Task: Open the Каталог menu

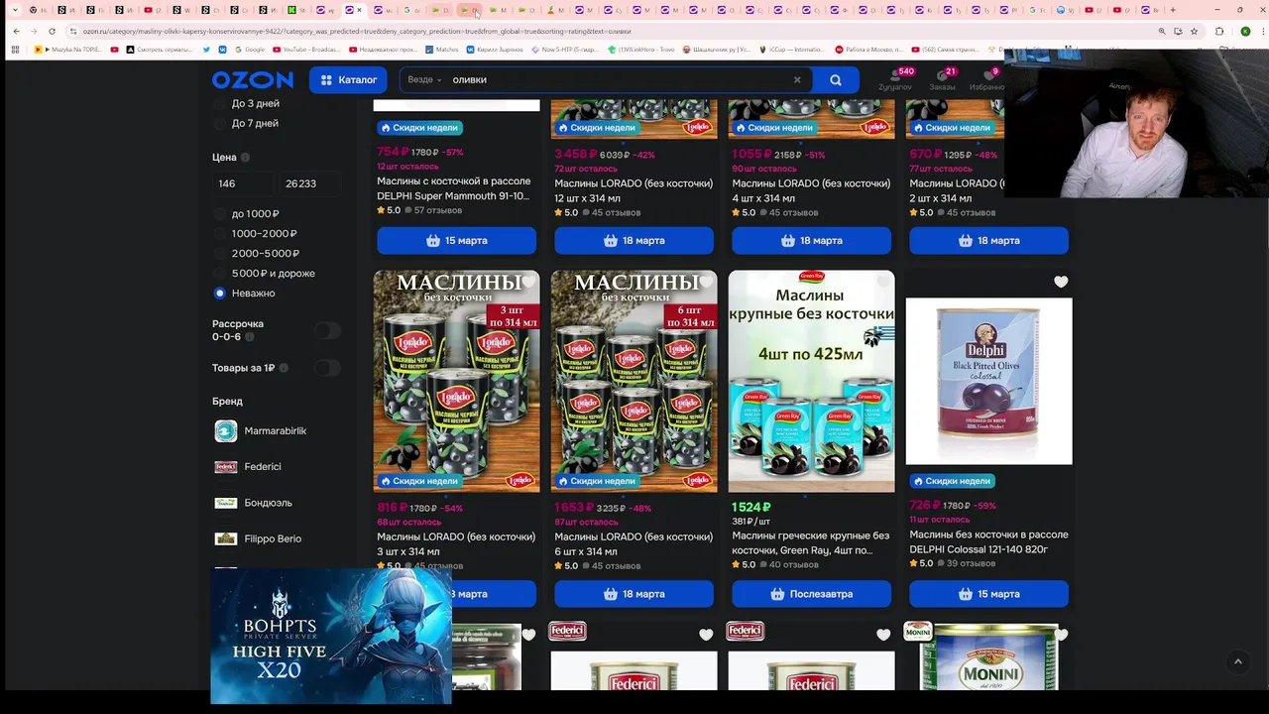Action: click(348, 80)
